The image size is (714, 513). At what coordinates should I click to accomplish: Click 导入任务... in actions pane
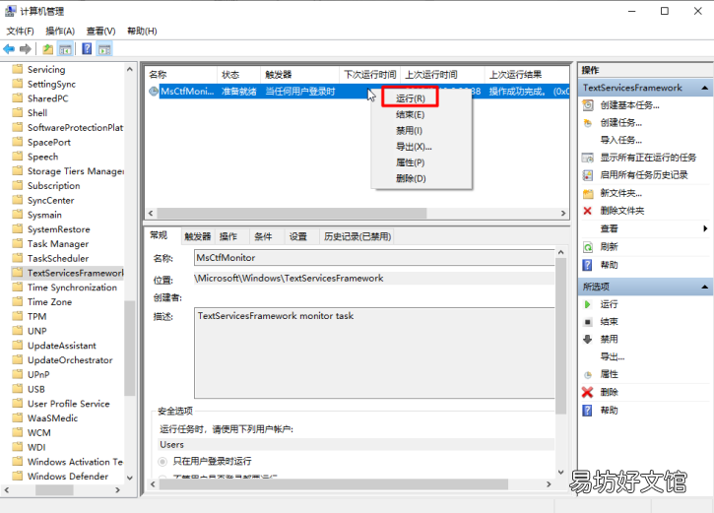coord(621,140)
